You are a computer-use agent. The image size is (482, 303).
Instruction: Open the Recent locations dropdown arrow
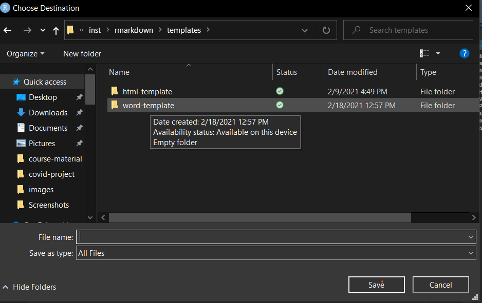(x=43, y=30)
